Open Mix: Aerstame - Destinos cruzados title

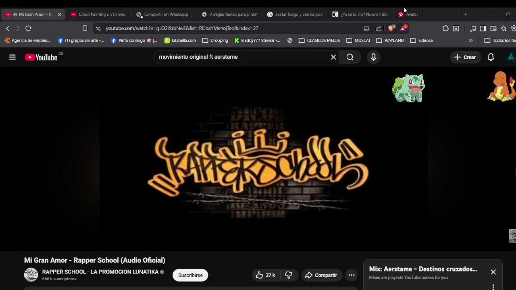pos(423,269)
